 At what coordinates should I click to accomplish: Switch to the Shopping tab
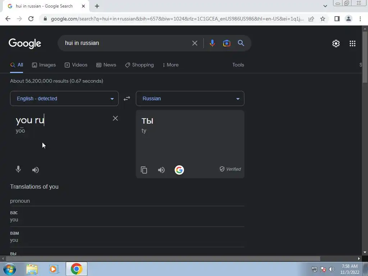pos(139,65)
